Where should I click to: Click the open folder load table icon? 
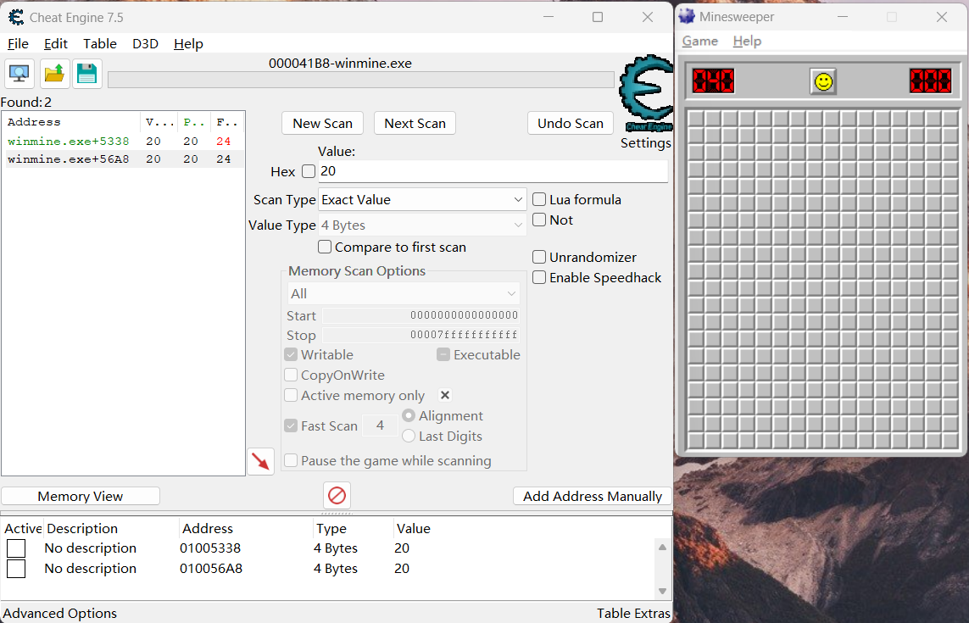[x=54, y=74]
